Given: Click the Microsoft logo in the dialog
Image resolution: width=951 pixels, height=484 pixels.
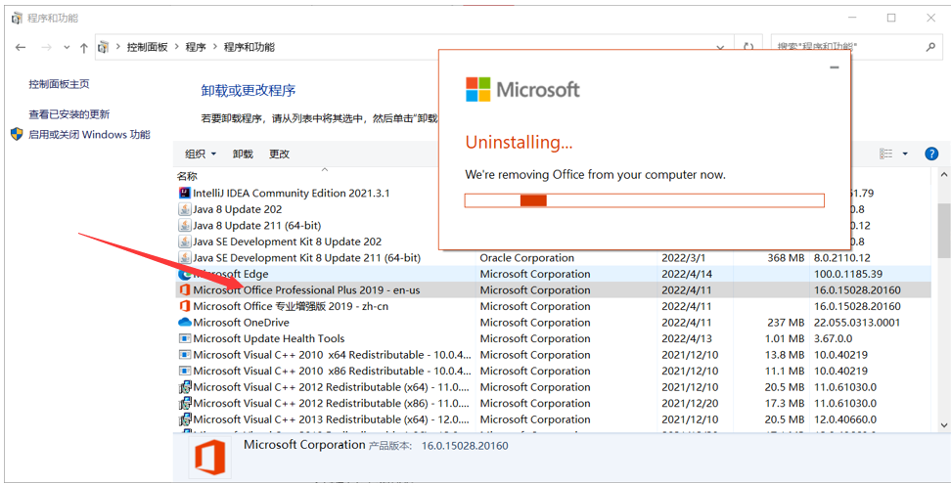Looking at the screenshot, I should coord(522,90).
